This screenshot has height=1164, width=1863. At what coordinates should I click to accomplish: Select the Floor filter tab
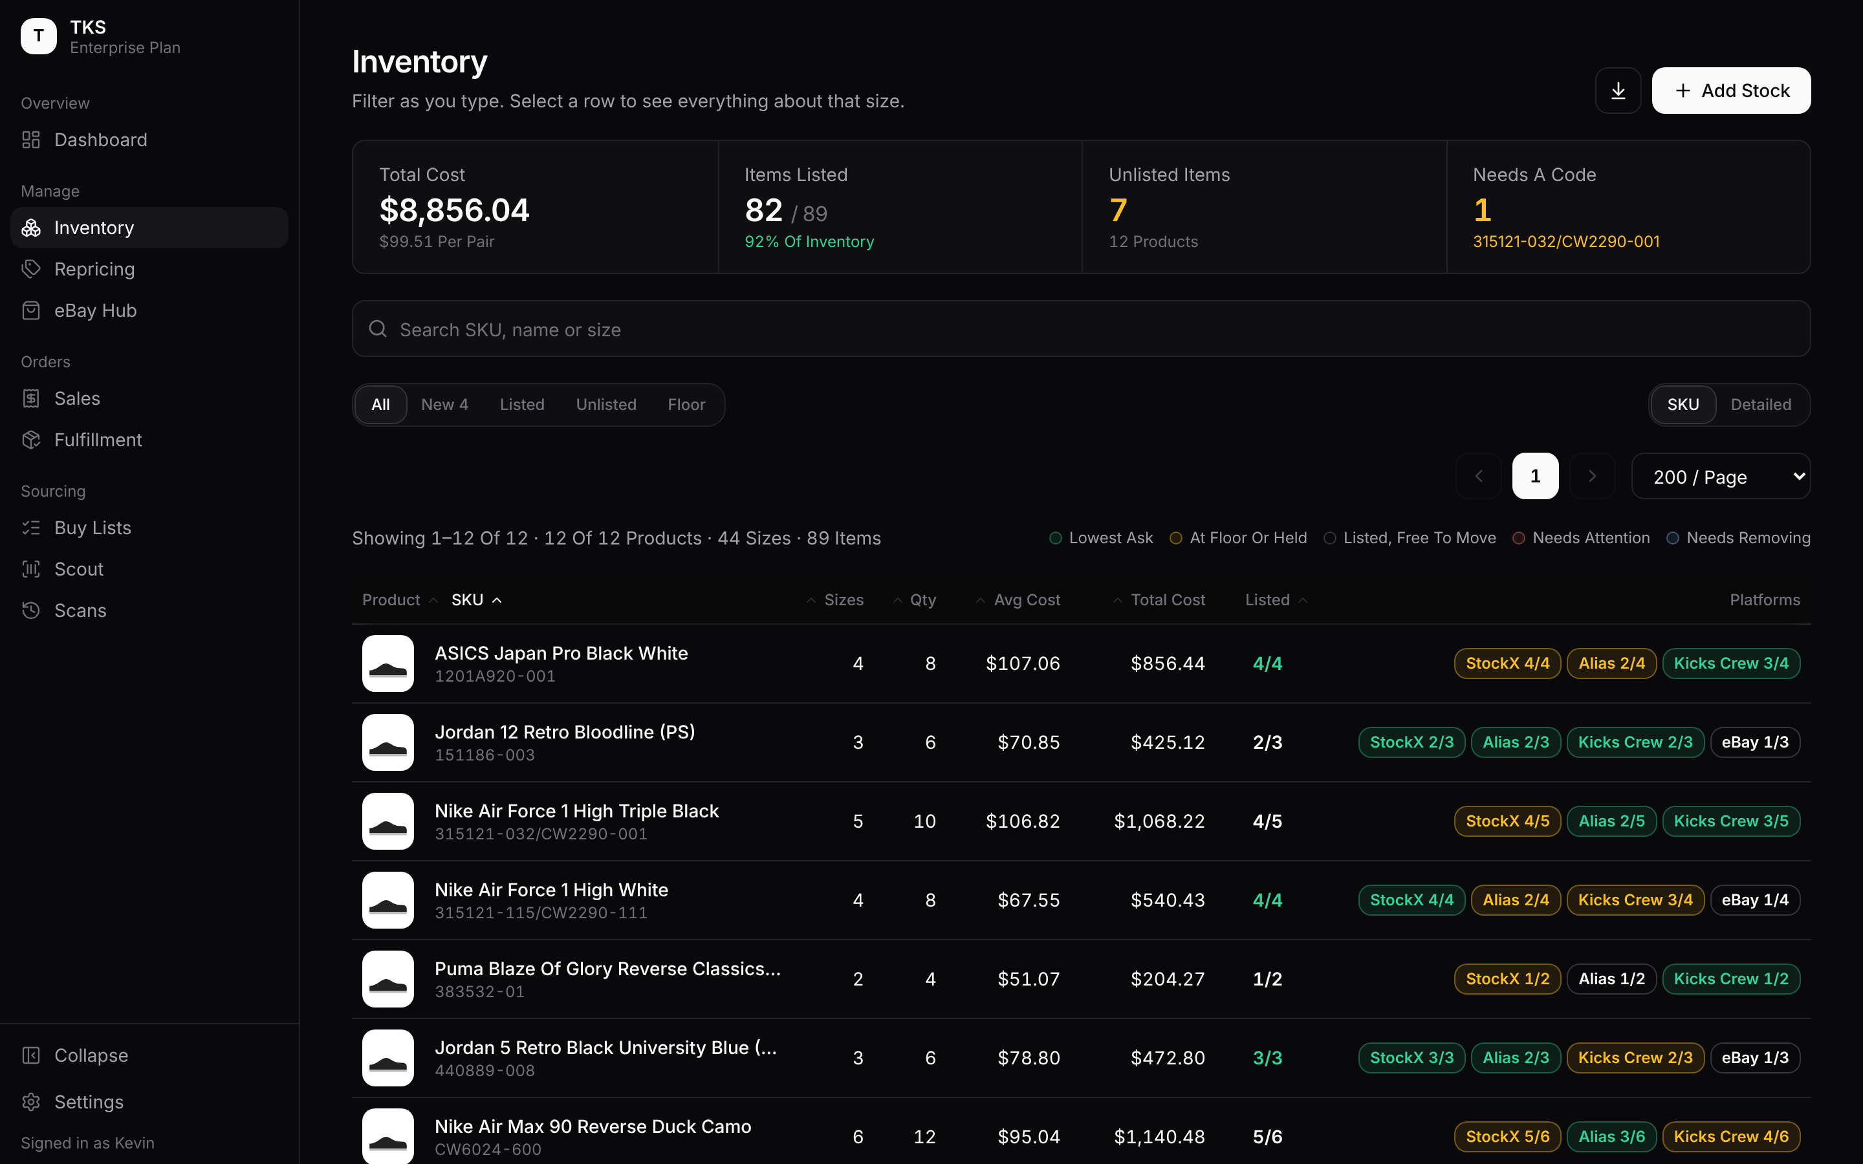pos(686,405)
